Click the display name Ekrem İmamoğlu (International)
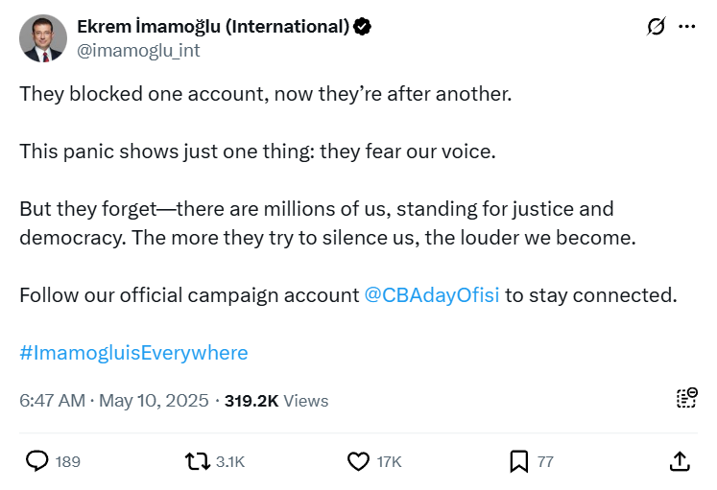 [213, 27]
